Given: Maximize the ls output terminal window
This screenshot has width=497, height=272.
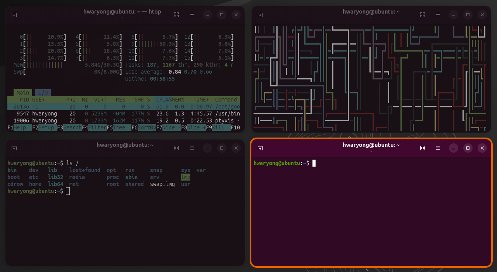Looking at the screenshot, I should pyautogui.click(x=221, y=148).
